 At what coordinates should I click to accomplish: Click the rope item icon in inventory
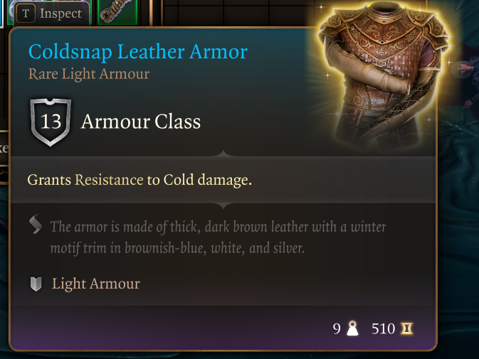pyautogui.click(x=117, y=11)
